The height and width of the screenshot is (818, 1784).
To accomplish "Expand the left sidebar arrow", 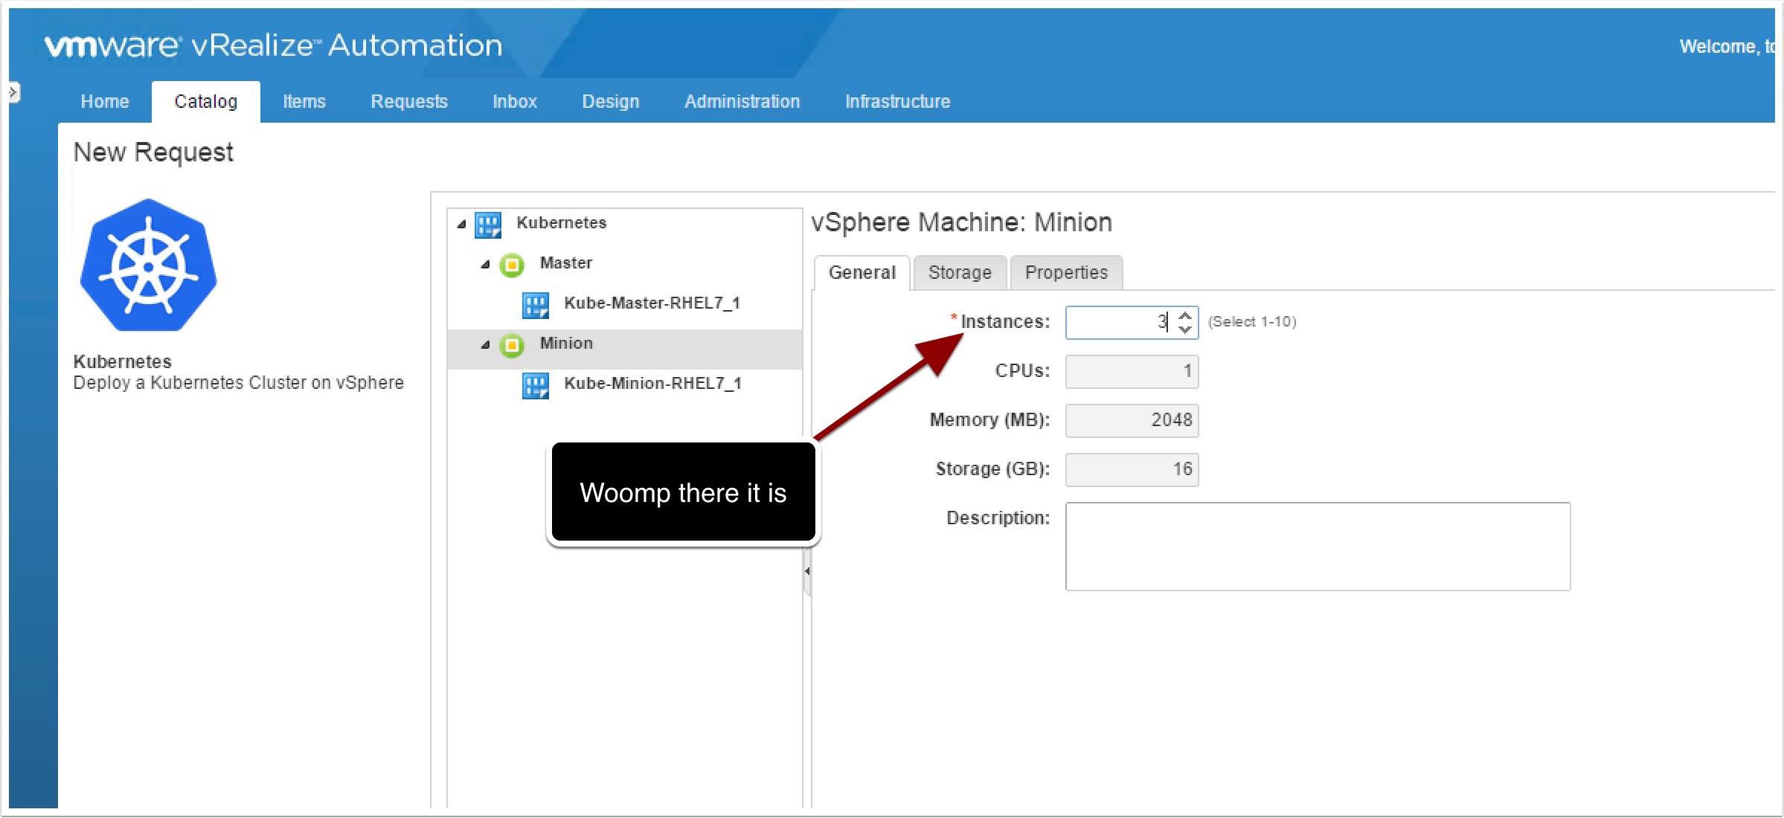I will point(13,92).
